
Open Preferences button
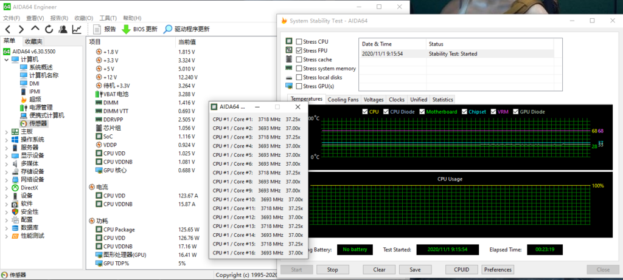point(498,270)
